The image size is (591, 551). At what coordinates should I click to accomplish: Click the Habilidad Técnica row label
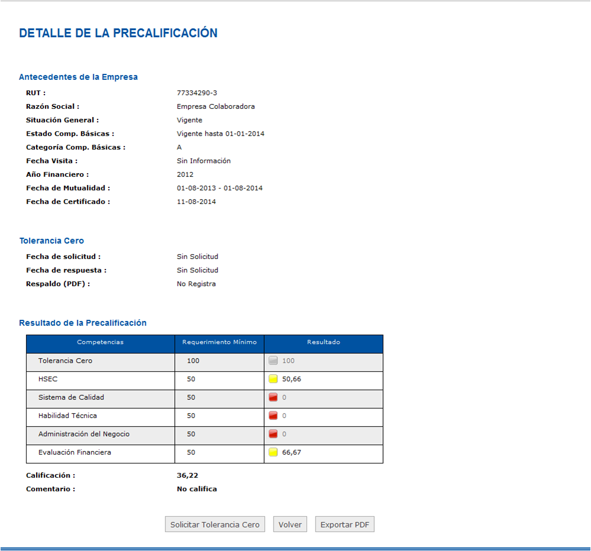point(67,416)
